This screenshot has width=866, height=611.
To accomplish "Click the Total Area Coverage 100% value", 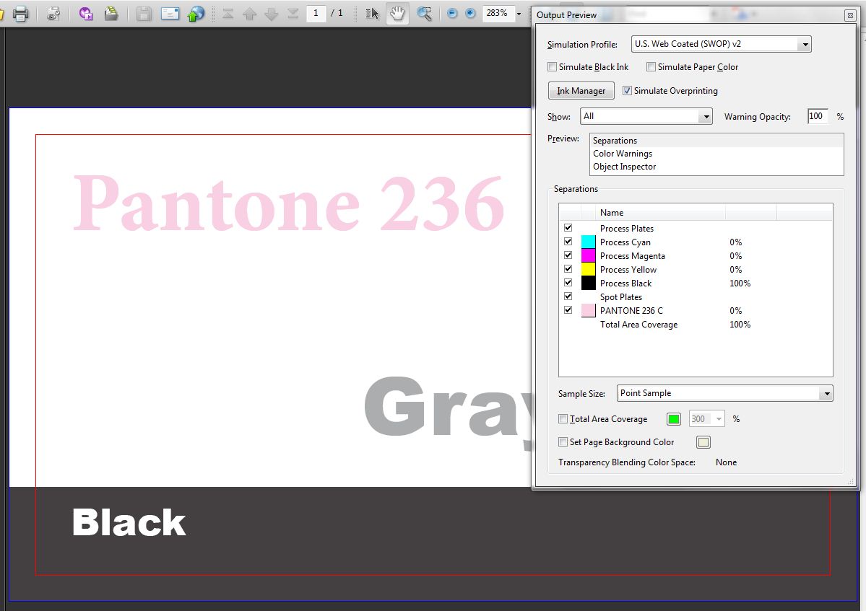I will pyautogui.click(x=740, y=325).
